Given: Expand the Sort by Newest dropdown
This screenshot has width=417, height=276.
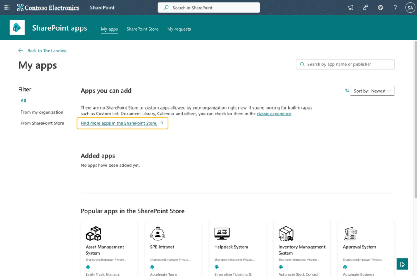Looking at the screenshot, I should [372, 91].
